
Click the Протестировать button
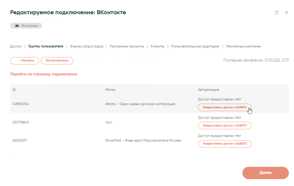click(x=57, y=61)
